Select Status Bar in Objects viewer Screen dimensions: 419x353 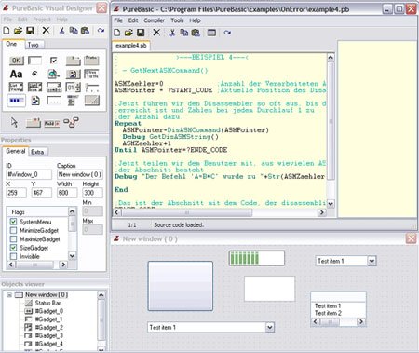click(47, 303)
